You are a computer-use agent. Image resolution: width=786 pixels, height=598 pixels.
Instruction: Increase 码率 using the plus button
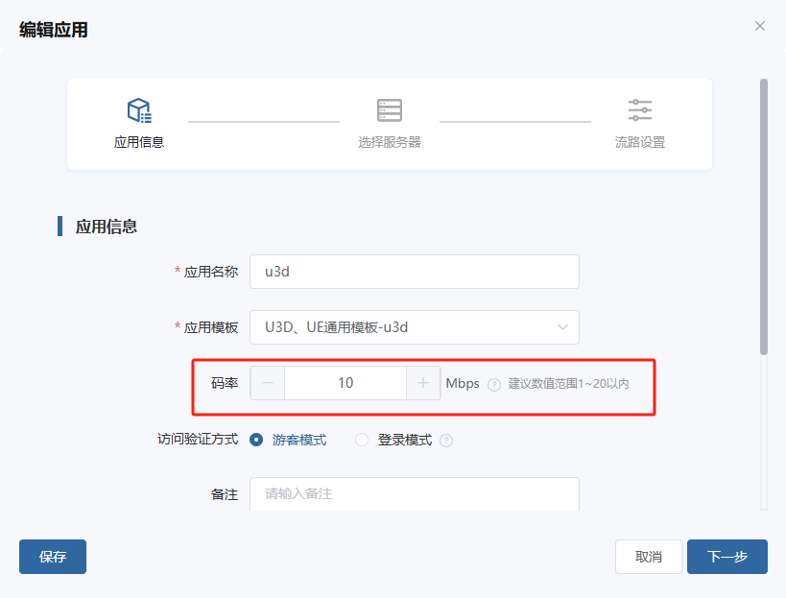click(x=423, y=383)
